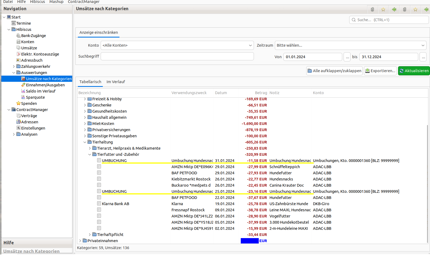The width and height of the screenshot is (430, 255).
Task: Expand Tierarzt, Heilpraxis & Medikamente category
Action: [x=90, y=148]
